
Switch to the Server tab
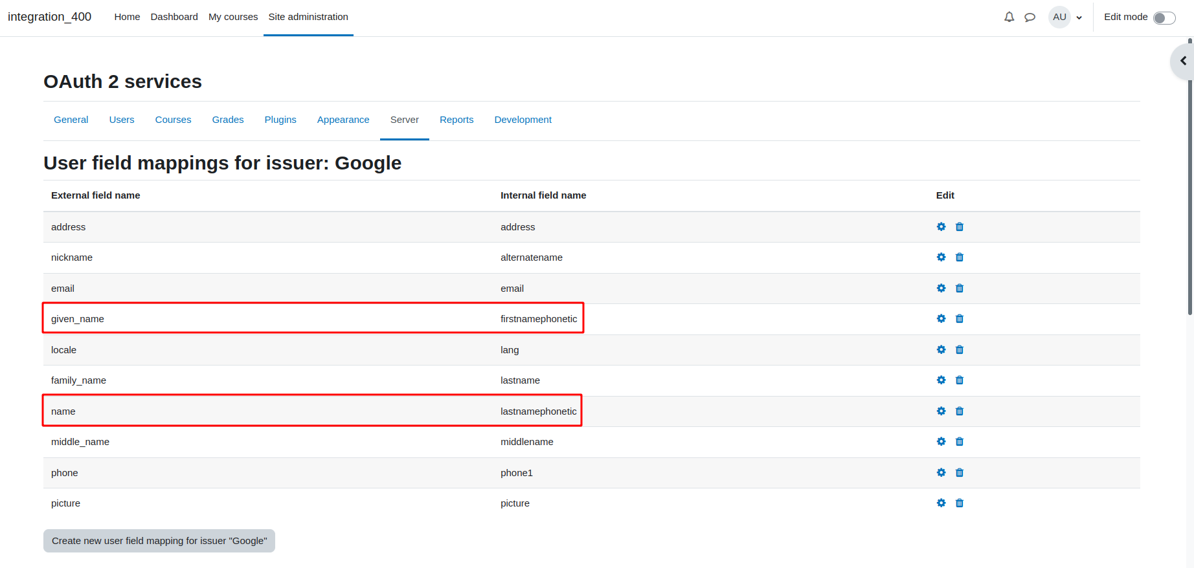[x=405, y=120]
